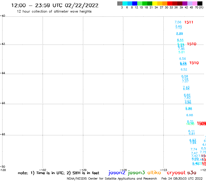Click the wave height value 7.12
This screenshot has height=181, width=206.
pyautogui.click(x=179, y=28)
